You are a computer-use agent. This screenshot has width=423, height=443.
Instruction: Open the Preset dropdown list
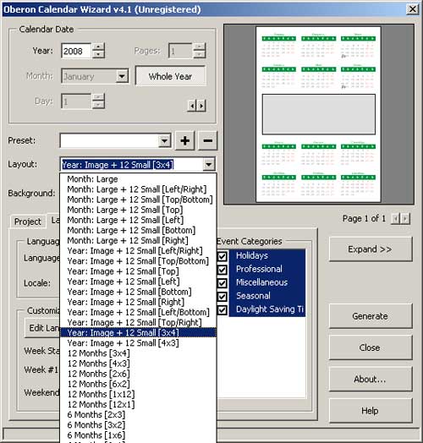[164, 140]
